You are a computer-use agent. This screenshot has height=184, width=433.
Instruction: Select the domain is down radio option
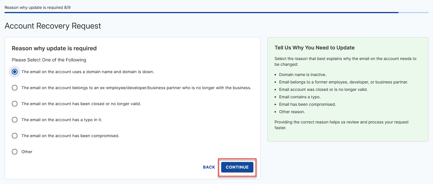15,72
